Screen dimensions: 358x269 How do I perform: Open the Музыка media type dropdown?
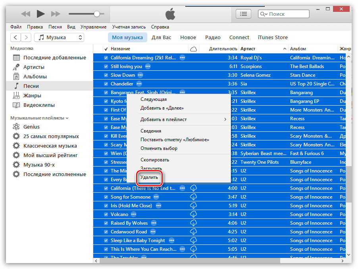(59, 37)
